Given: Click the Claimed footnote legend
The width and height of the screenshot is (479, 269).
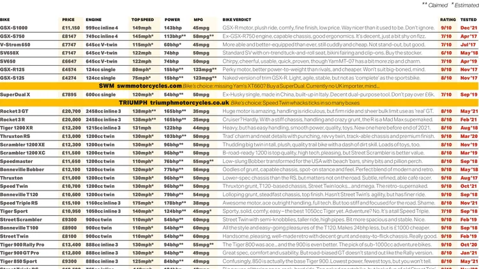Looking at the screenshot, I should (435, 5).
